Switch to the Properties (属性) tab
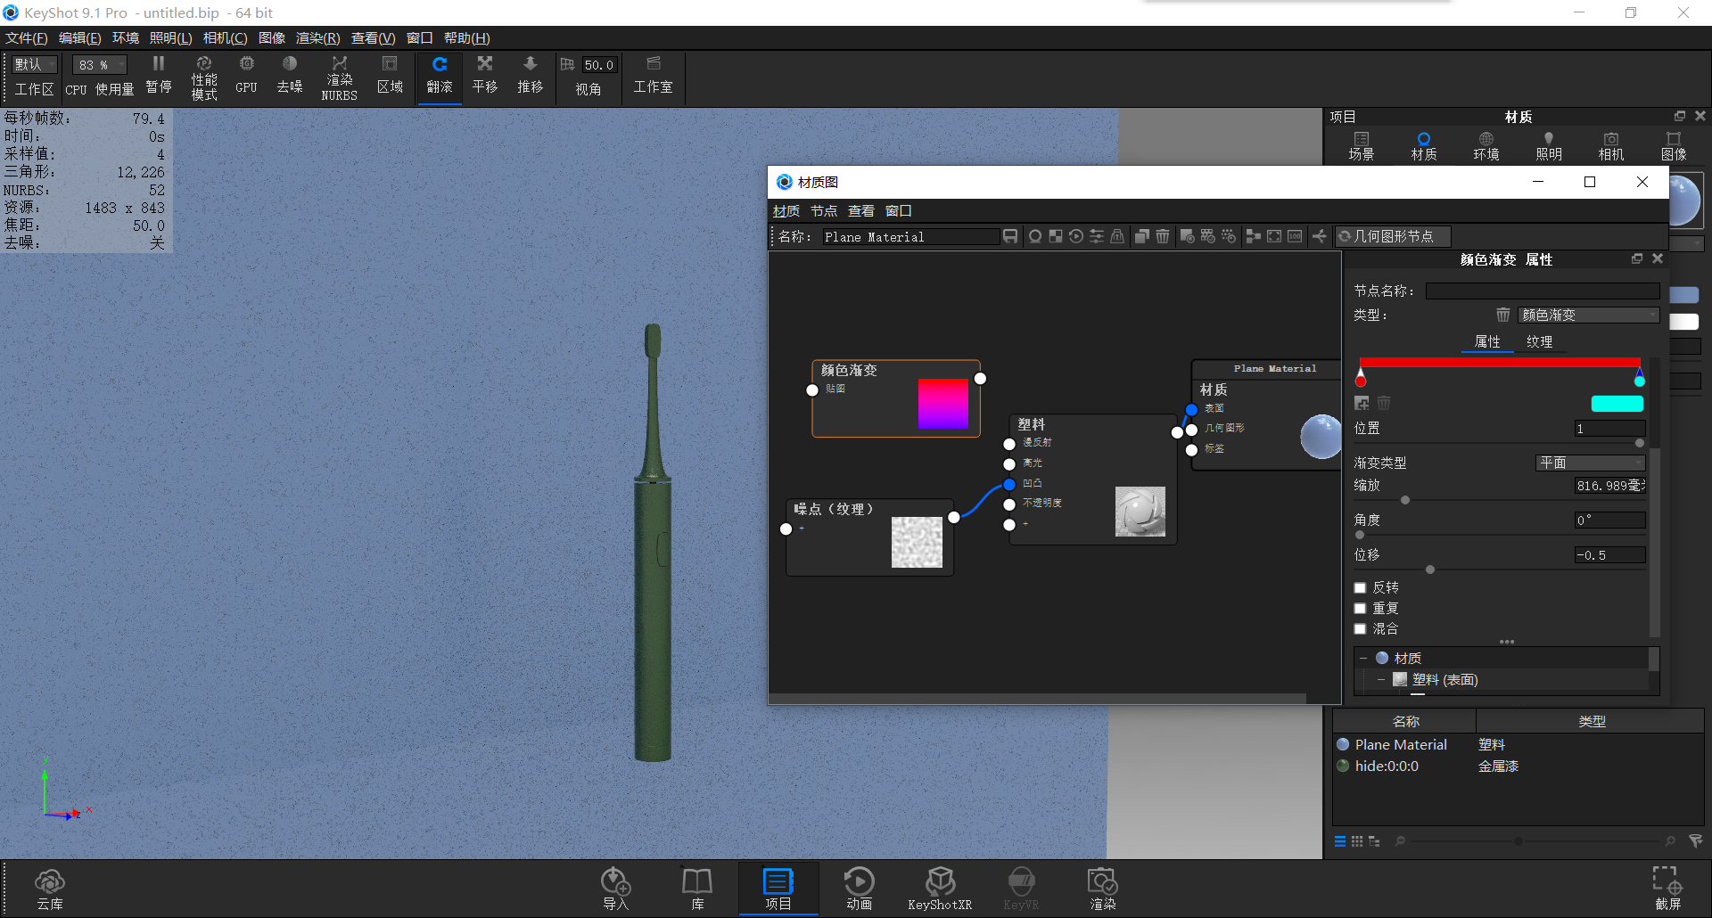The height and width of the screenshot is (918, 1712). click(1487, 341)
